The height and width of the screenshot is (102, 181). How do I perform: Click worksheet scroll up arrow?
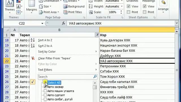pyautogui.click(x=177, y=31)
